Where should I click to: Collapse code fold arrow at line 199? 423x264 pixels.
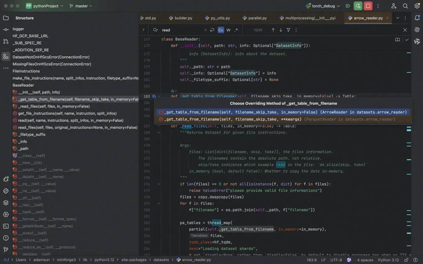pos(159,203)
